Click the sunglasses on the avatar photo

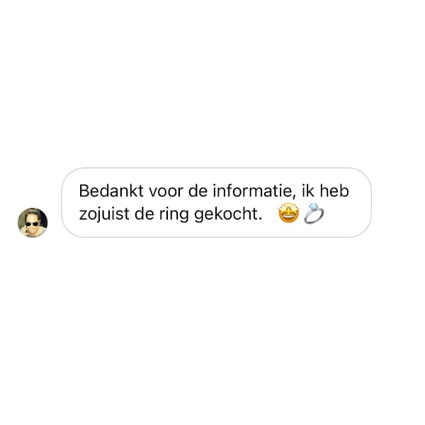click(x=33, y=224)
